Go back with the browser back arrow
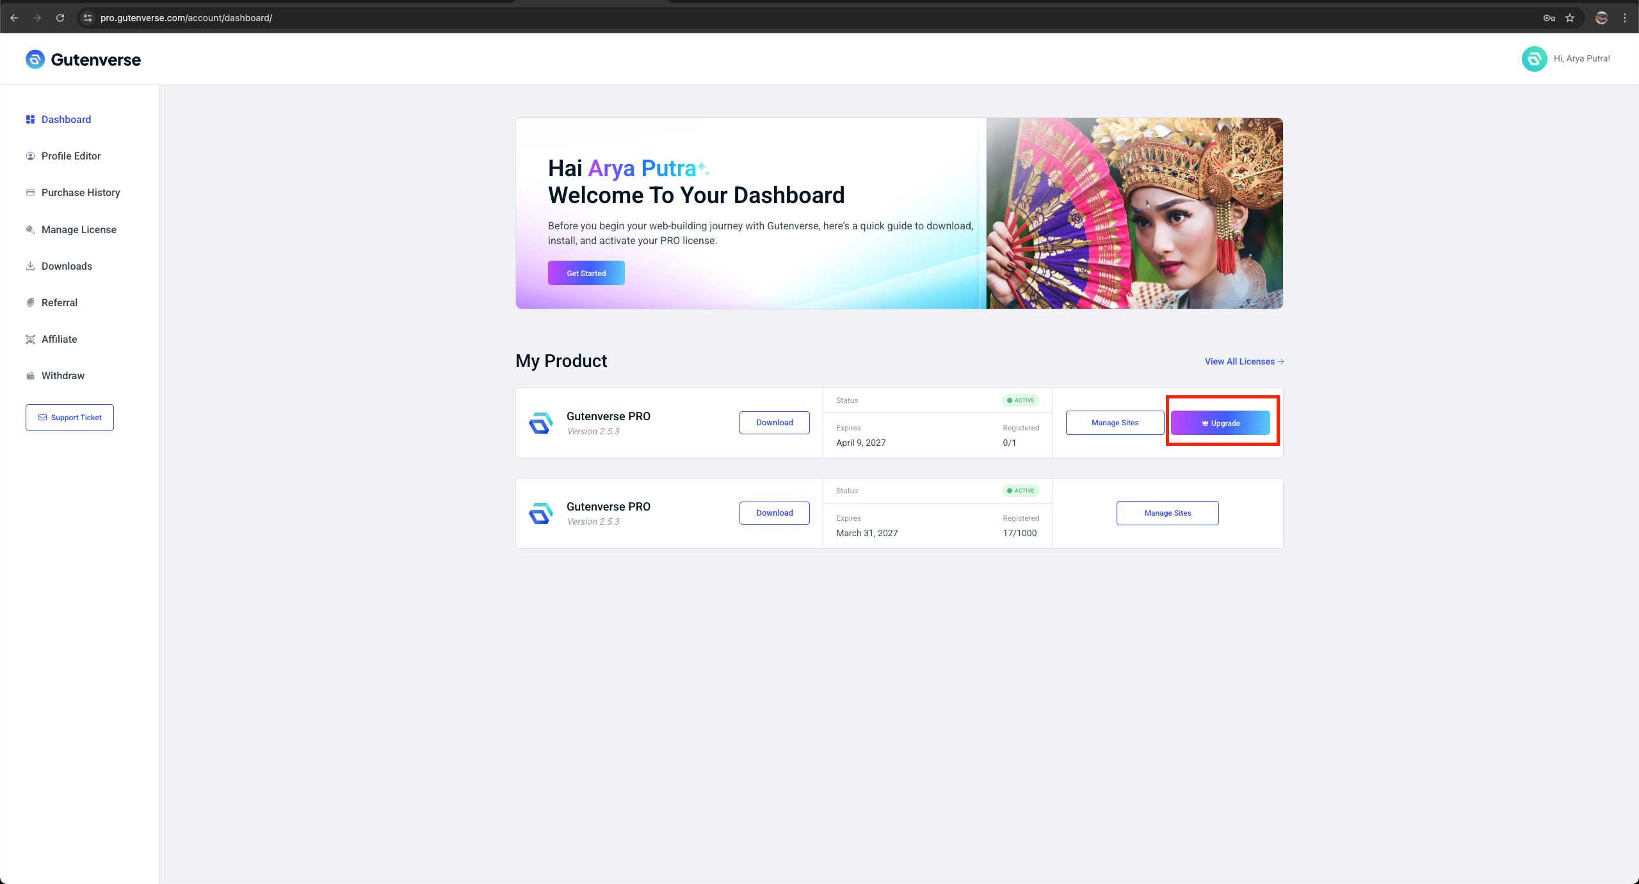1639x884 pixels. click(x=14, y=18)
